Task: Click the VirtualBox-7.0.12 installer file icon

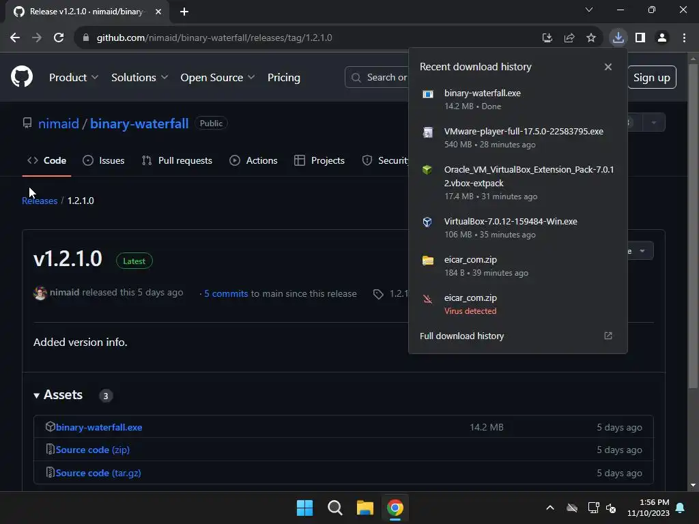Action: [x=427, y=222]
